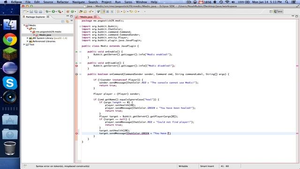Minimize the Package Explorer view
Image resolution: width=300 pixels, height=169 pixels.
67,16
